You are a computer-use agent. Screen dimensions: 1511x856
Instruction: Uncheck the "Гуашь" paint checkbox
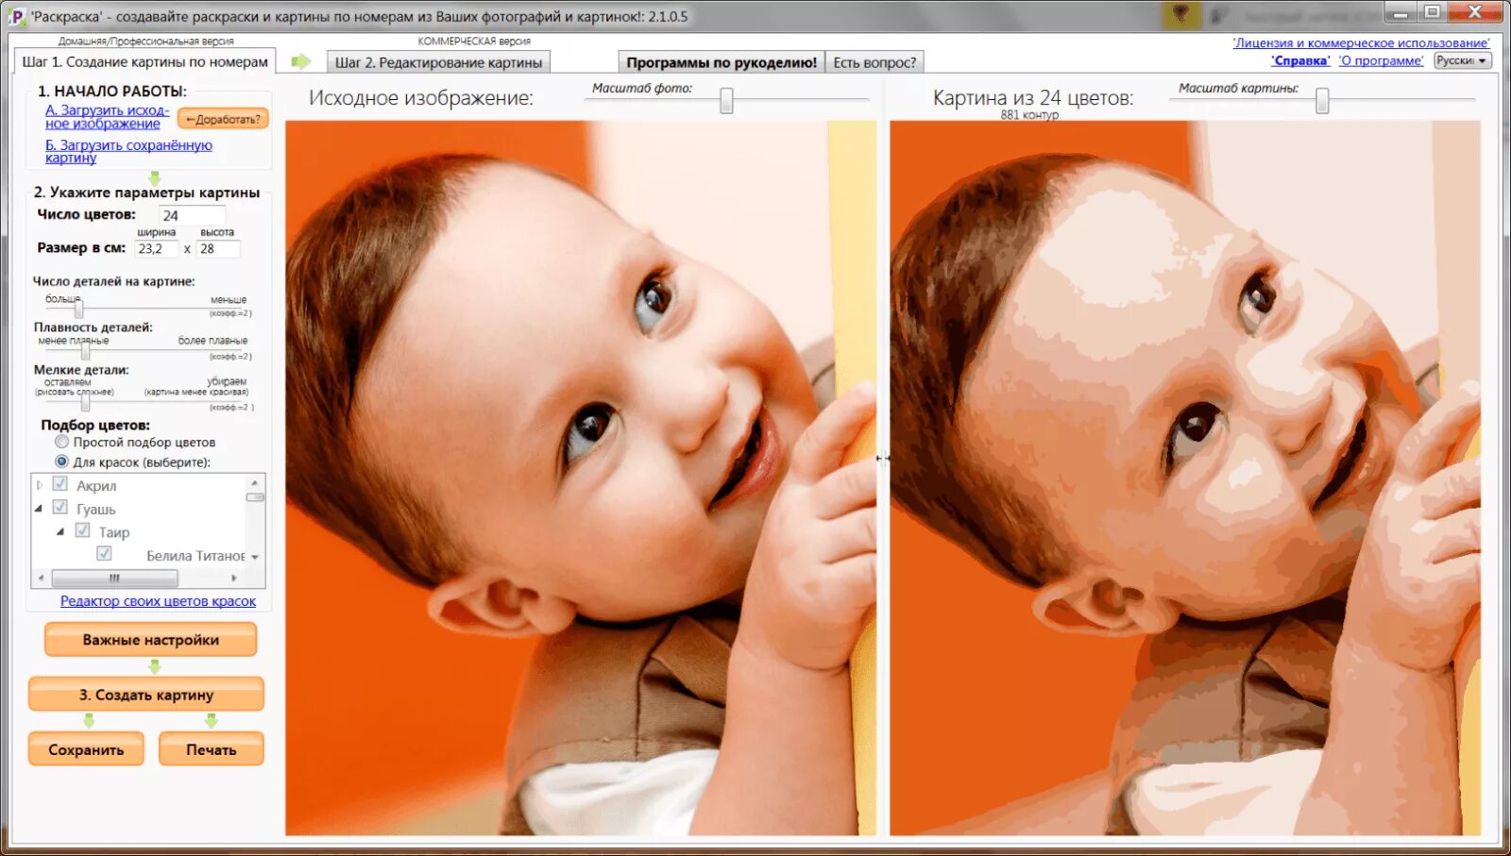click(59, 508)
